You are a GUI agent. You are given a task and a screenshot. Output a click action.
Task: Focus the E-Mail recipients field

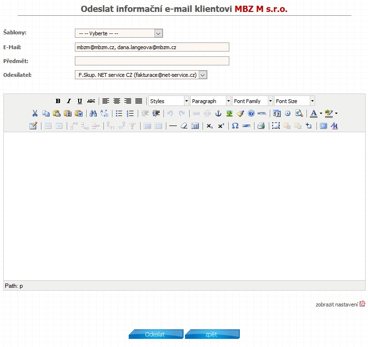pyautogui.click(x=152, y=47)
